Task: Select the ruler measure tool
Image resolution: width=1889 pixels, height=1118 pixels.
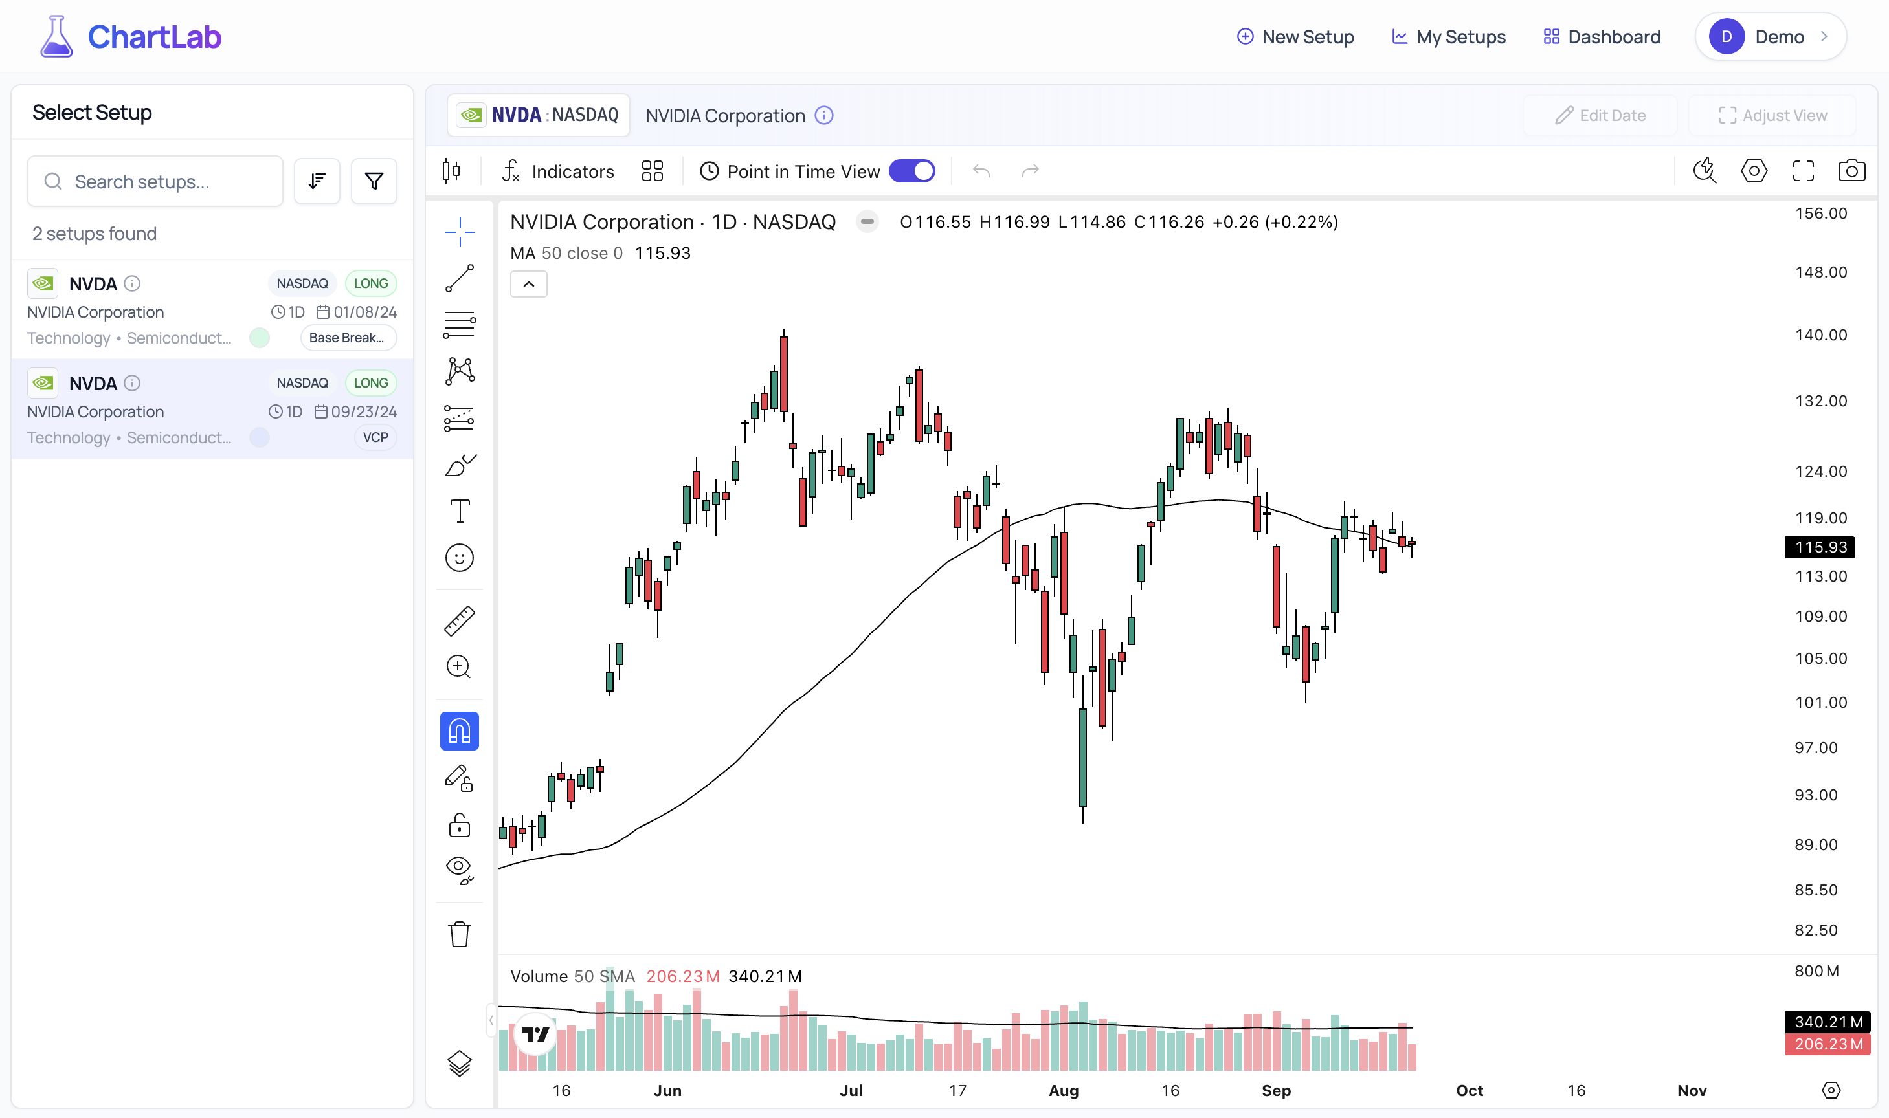Action: click(459, 620)
